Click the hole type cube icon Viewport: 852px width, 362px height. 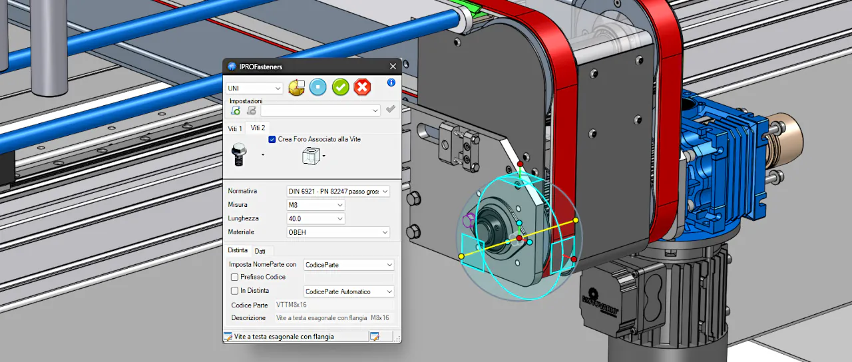pos(311,156)
